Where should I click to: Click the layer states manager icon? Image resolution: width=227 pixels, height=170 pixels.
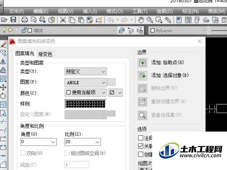[x=140, y=30]
